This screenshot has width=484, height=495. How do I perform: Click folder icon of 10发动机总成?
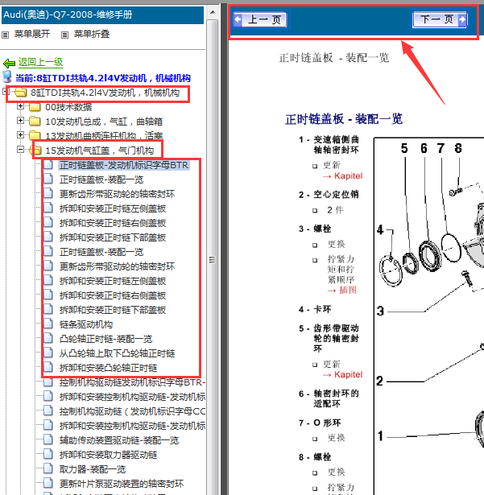click(35, 122)
